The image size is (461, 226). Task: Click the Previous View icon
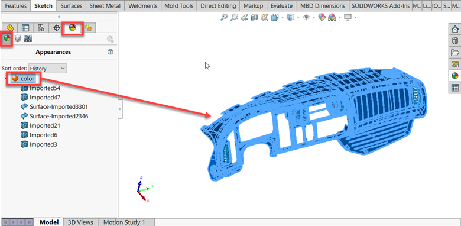point(244,18)
